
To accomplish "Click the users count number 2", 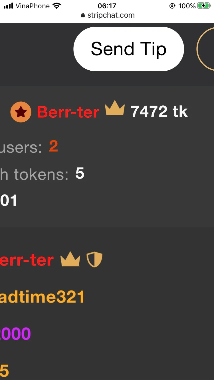I will (53, 146).
